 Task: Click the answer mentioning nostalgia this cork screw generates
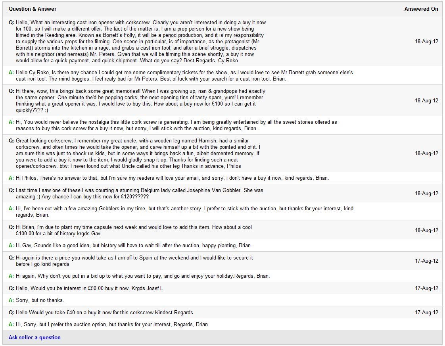pyautogui.click(x=176, y=125)
